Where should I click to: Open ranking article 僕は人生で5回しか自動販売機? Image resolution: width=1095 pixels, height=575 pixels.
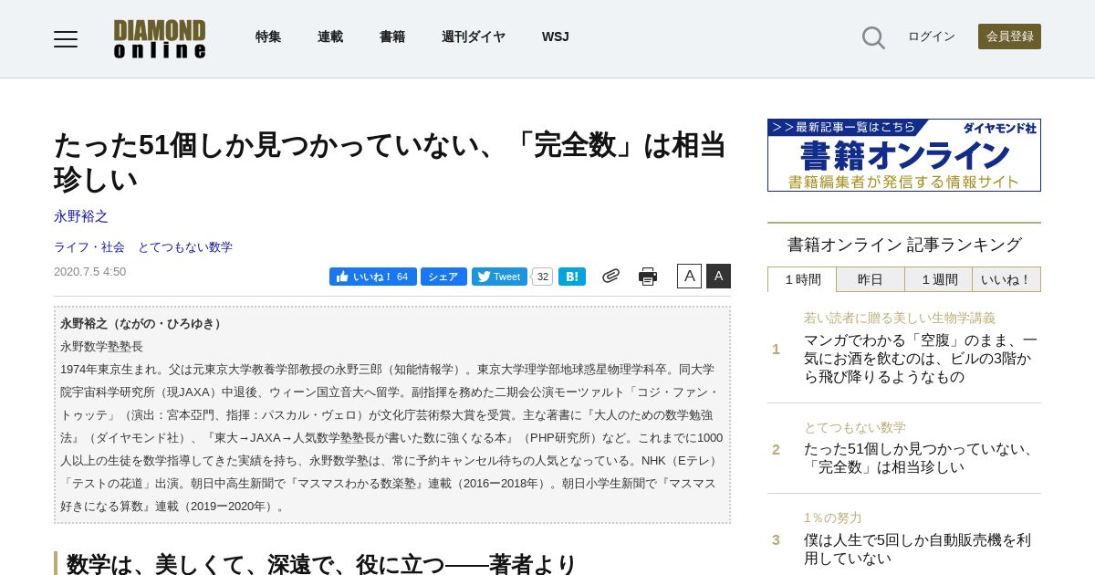click(x=918, y=549)
